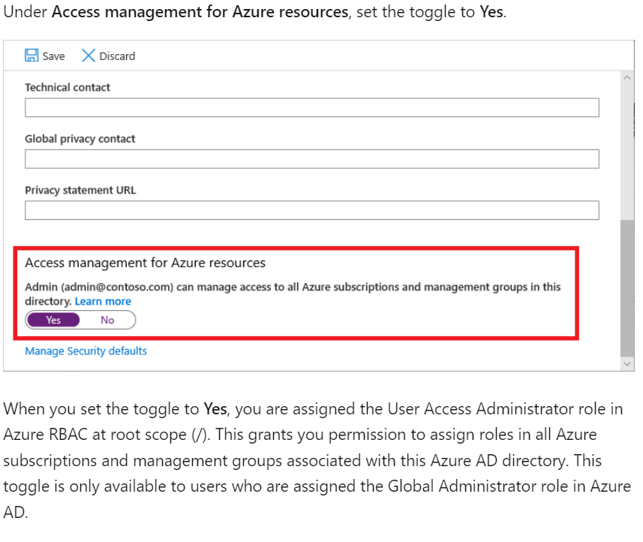Viewport: 643px width, 542px height.
Task: Click the Save button label
Action: click(54, 56)
